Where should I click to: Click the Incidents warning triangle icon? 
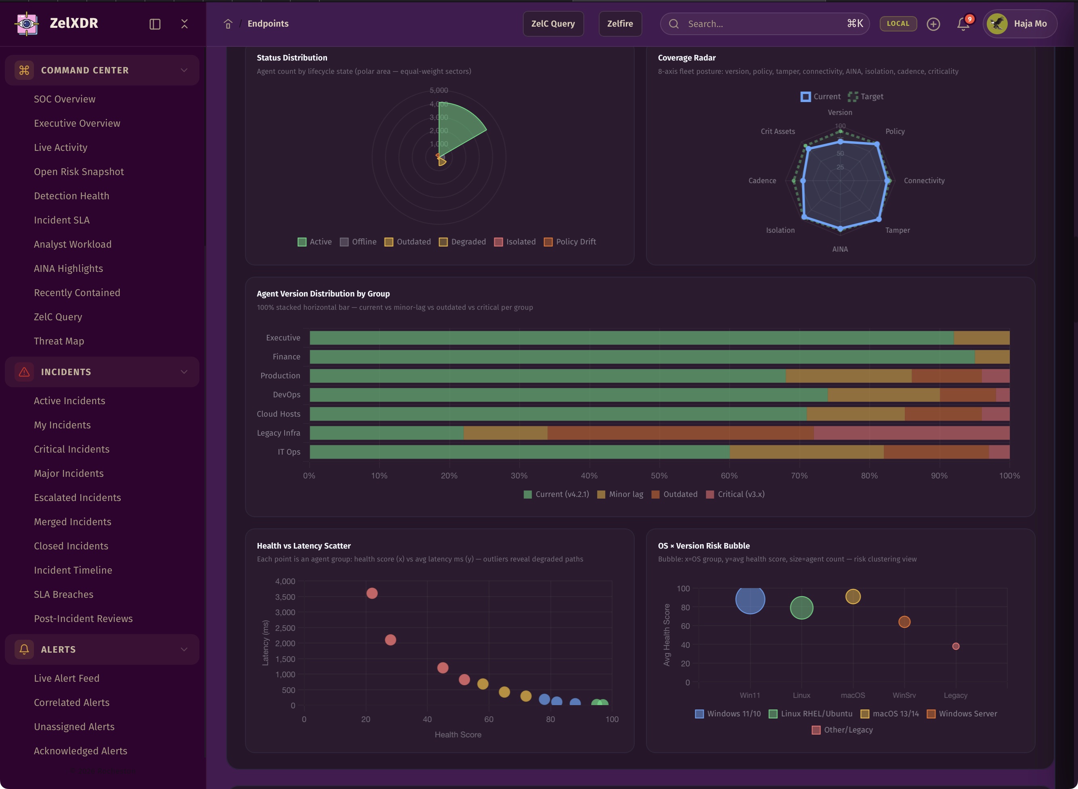[x=24, y=372]
